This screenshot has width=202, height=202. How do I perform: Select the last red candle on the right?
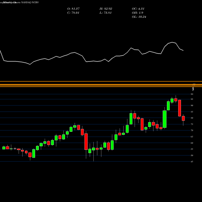pyautogui.click(x=183, y=118)
